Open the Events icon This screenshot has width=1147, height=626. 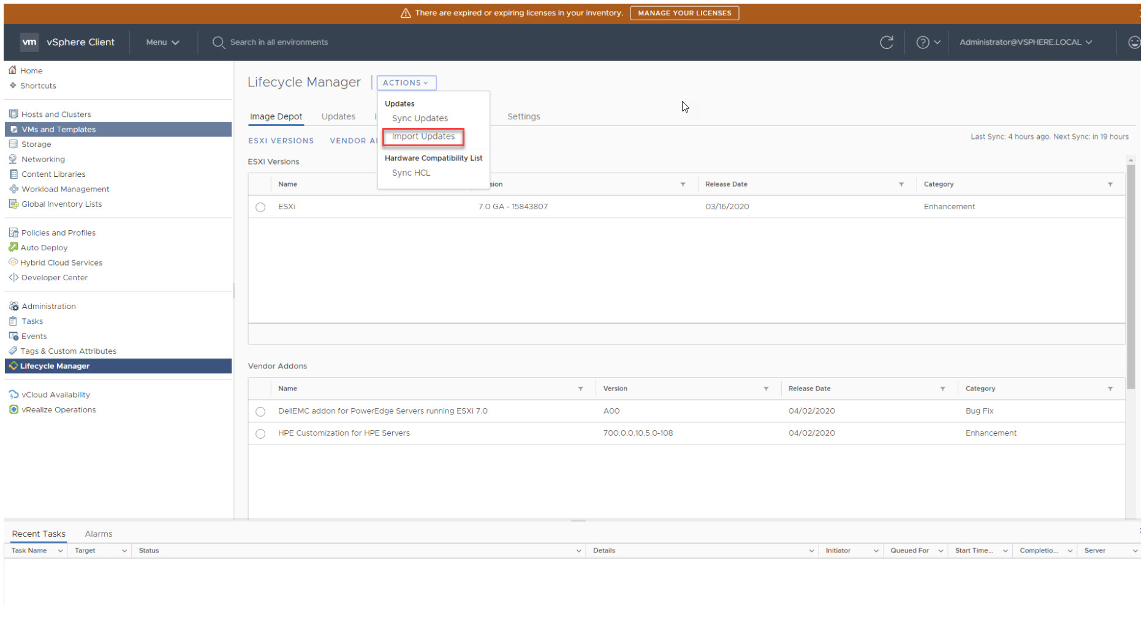pos(13,337)
